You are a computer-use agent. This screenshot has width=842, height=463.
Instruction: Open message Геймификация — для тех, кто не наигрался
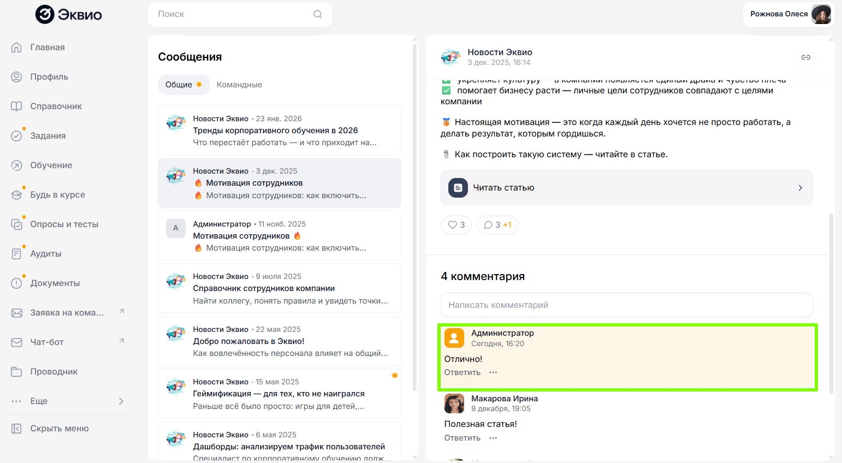click(280, 394)
